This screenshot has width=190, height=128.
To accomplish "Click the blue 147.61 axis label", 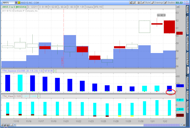I will point(180,86).
